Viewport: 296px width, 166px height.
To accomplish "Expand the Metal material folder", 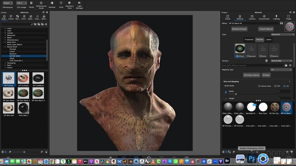I will [x=5, y=37].
